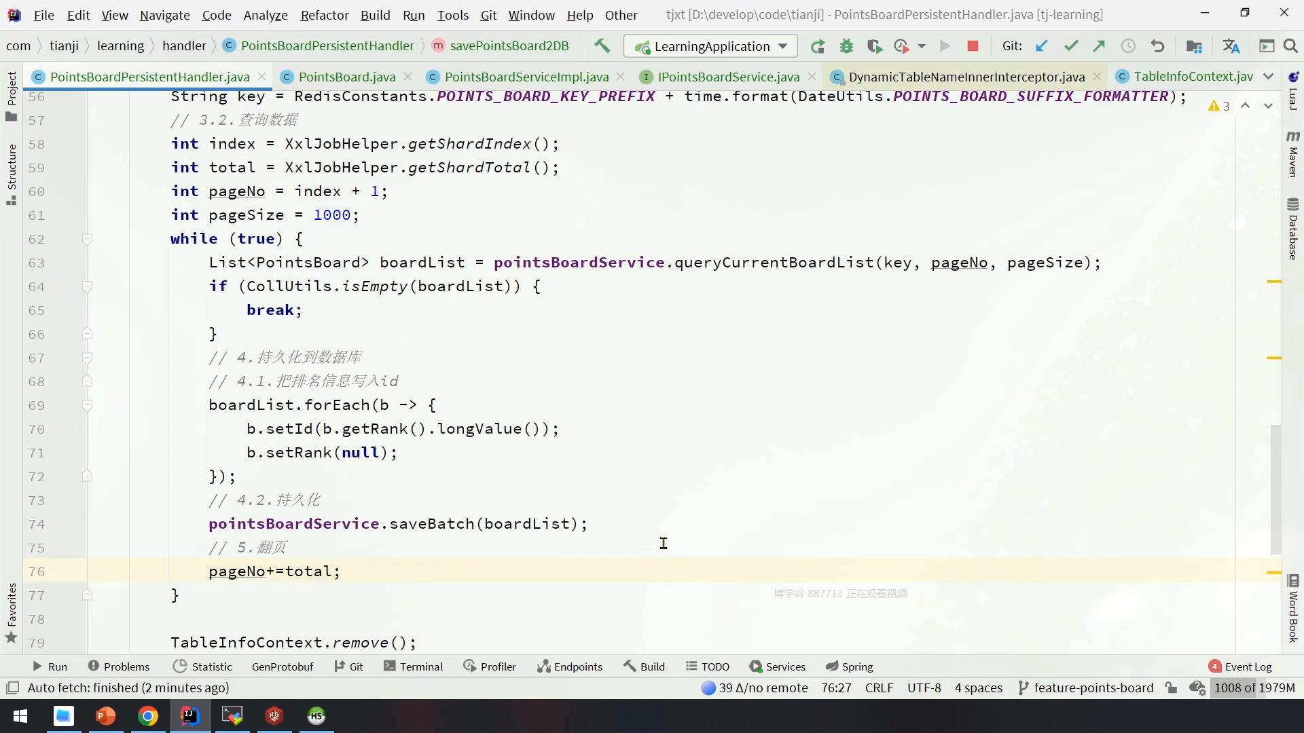This screenshot has width=1304, height=733.
Task: Open Search Everywhere magnifier icon
Action: (1290, 46)
